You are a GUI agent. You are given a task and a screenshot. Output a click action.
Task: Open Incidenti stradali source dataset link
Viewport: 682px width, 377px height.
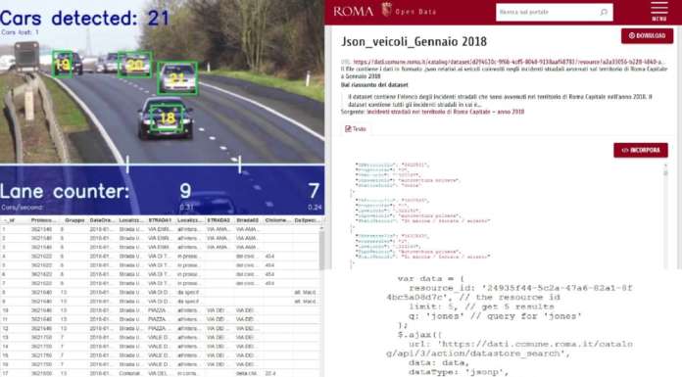click(446, 112)
